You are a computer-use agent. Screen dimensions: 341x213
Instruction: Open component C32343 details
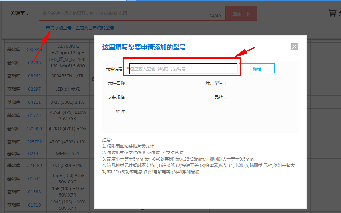35,49
